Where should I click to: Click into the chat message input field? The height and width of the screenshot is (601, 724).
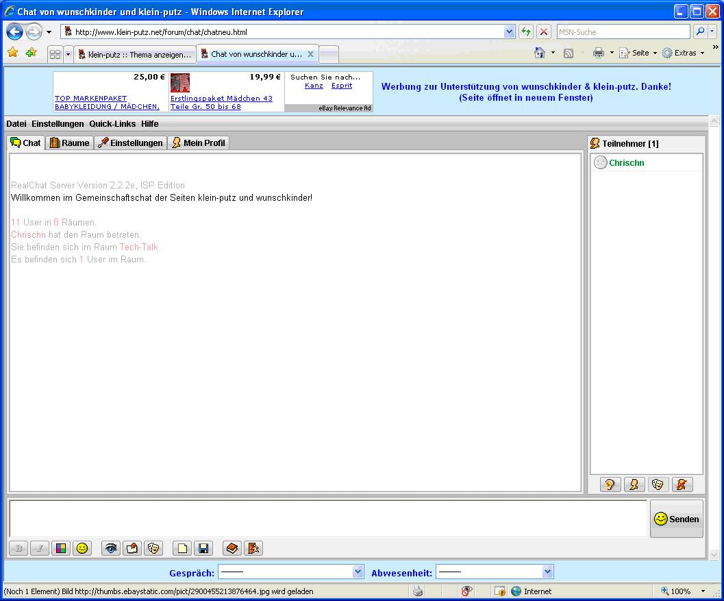(x=327, y=518)
